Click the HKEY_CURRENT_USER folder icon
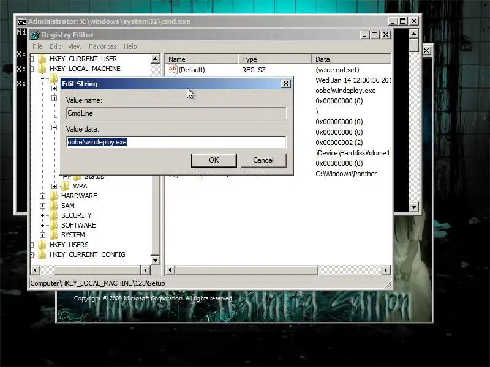 (x=42, y=59)
